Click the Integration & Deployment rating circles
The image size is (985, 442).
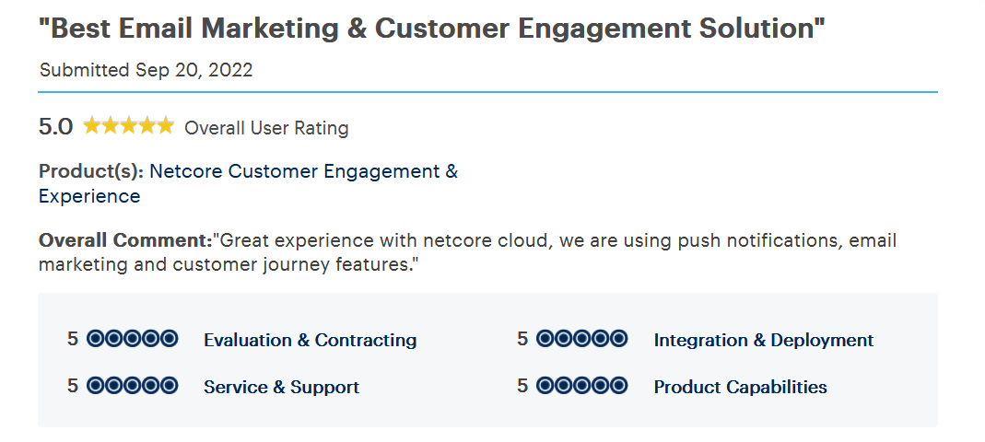(x=582, y=339)
